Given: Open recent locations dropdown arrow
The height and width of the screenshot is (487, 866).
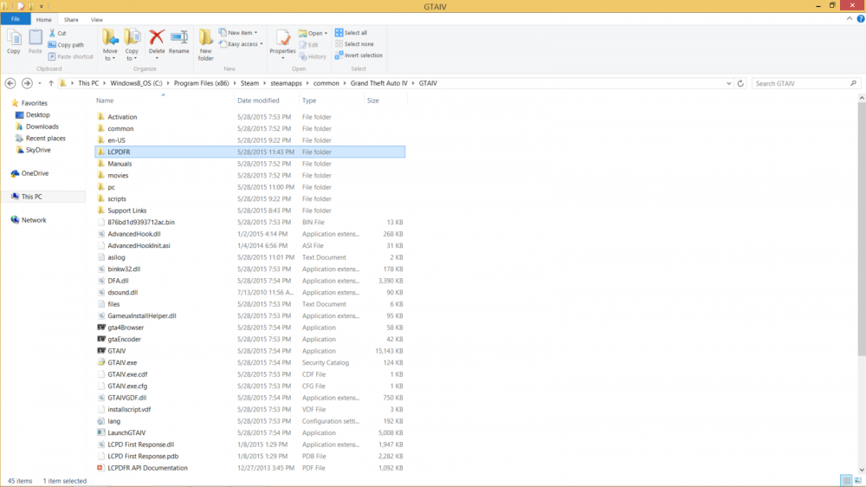Looking at the screenshot, I should (x=40, y=83).
